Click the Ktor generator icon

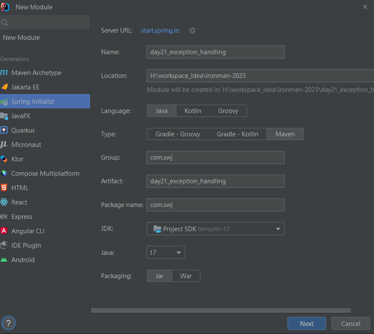click(x=4, y=159)
